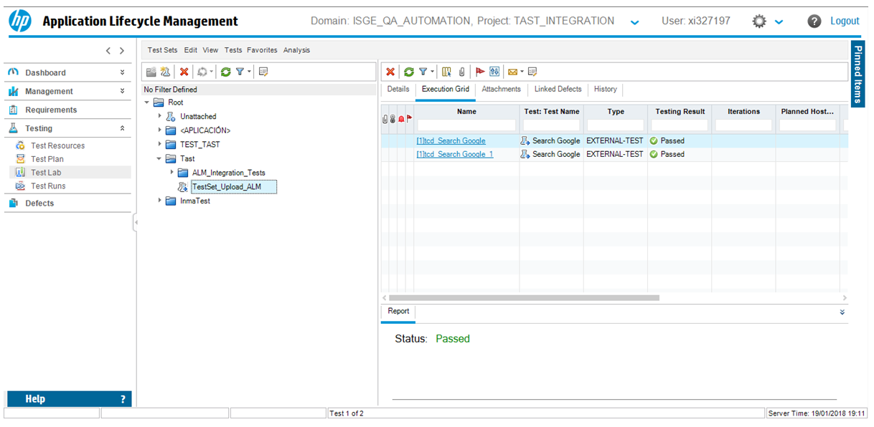This screenshot has height=427, width=874.
Task: Switch to the Linked Defects tab
Action: 558,90
